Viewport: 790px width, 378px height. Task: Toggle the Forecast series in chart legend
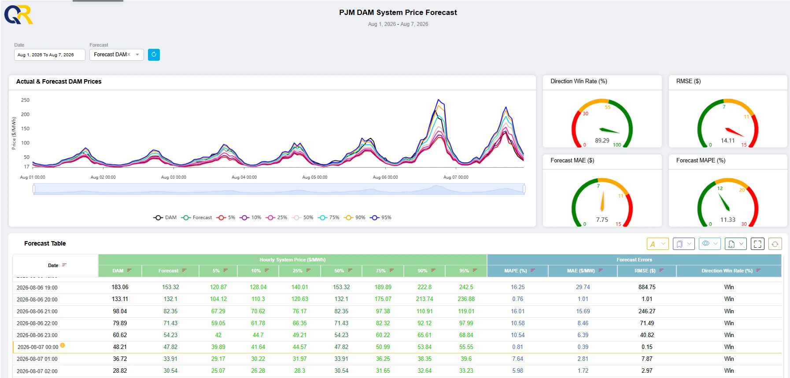pos(196,217)
